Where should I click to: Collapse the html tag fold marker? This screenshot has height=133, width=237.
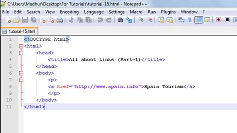pos(21,46)
